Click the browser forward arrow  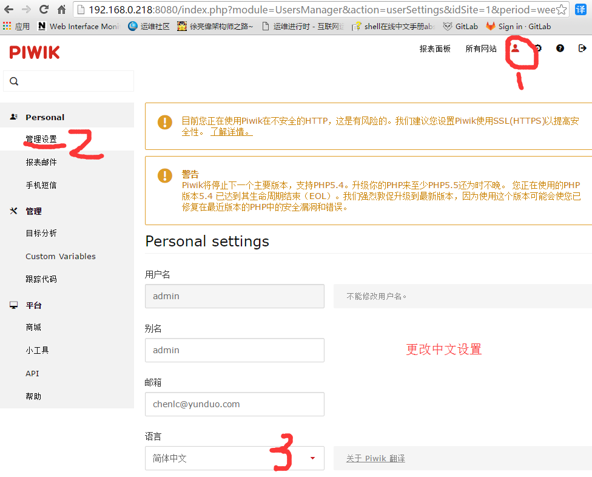pos(27,10)
